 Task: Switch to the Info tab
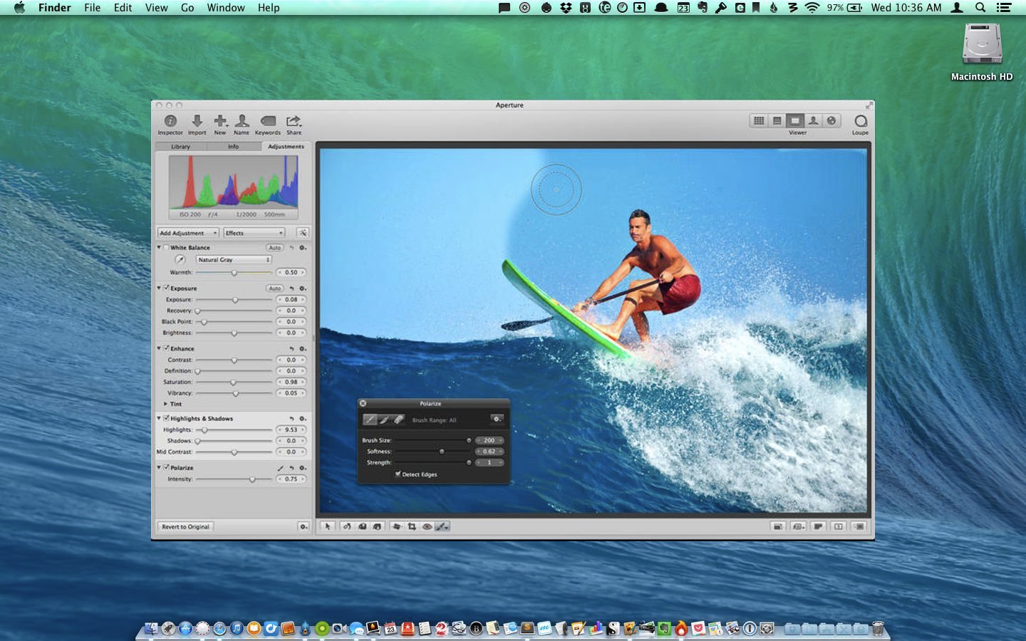pyautogui.click(x=233, y=147)
